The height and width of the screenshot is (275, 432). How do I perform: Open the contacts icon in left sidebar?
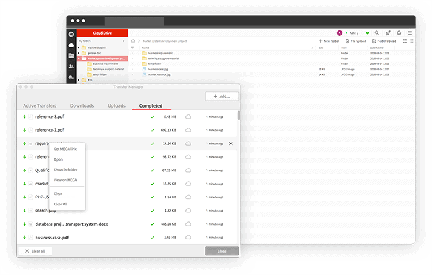[71, 66]
